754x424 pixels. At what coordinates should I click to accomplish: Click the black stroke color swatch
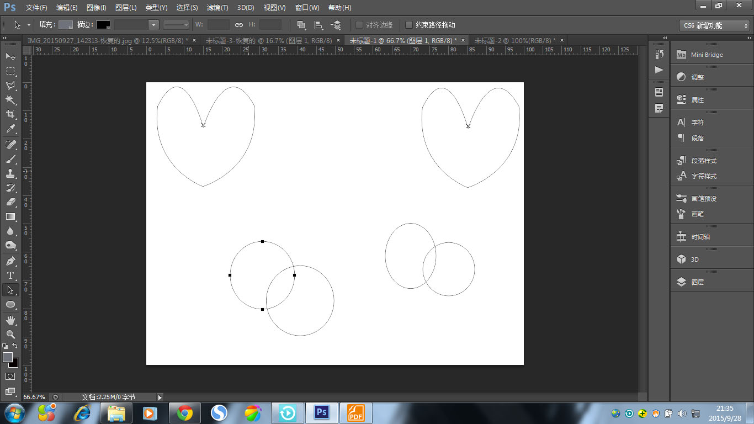[x=103, y=25]
